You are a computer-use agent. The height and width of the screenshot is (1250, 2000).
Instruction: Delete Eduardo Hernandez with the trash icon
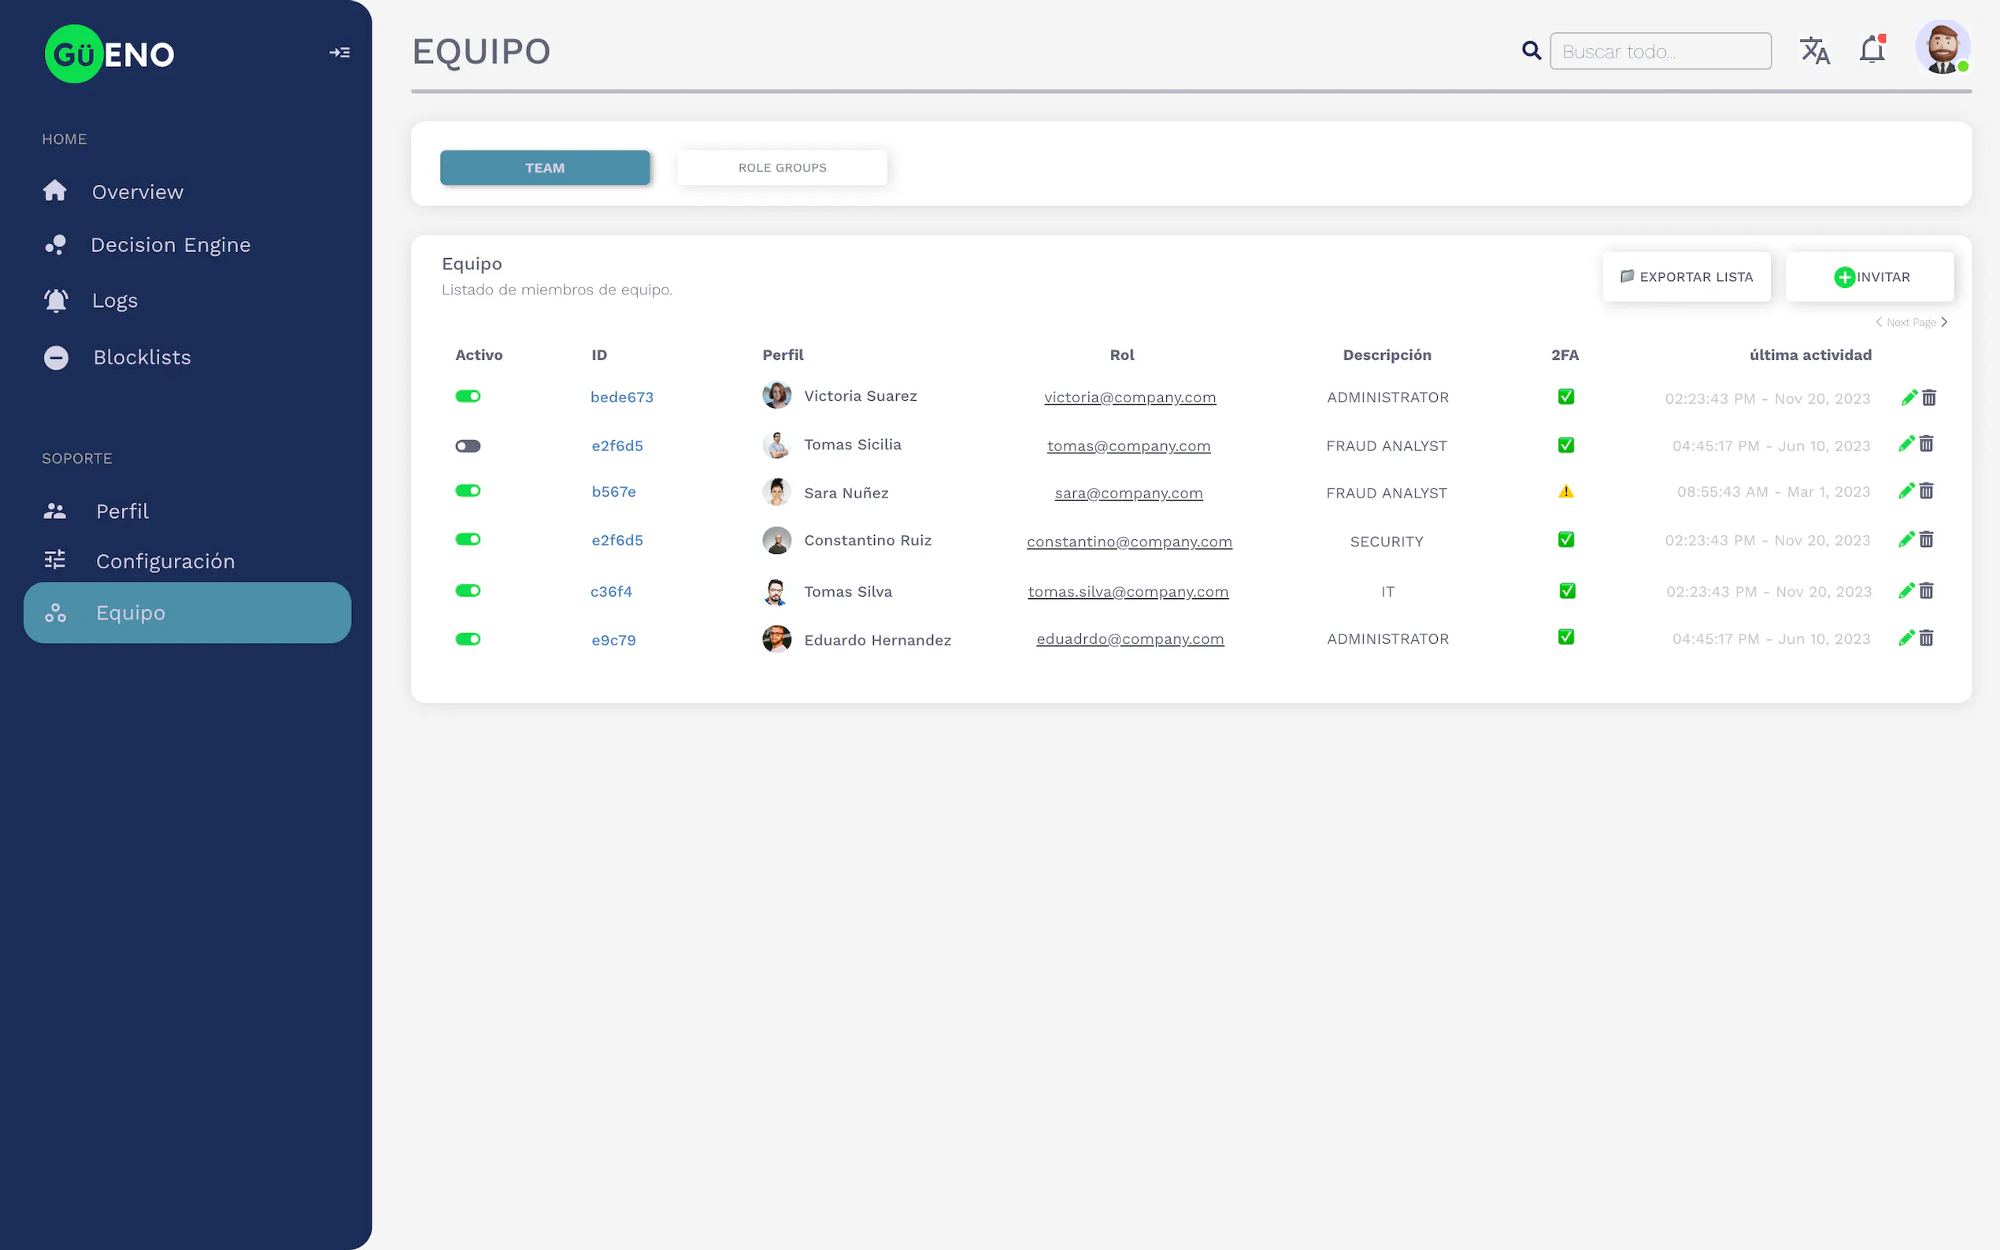[x=1927, y=638]
